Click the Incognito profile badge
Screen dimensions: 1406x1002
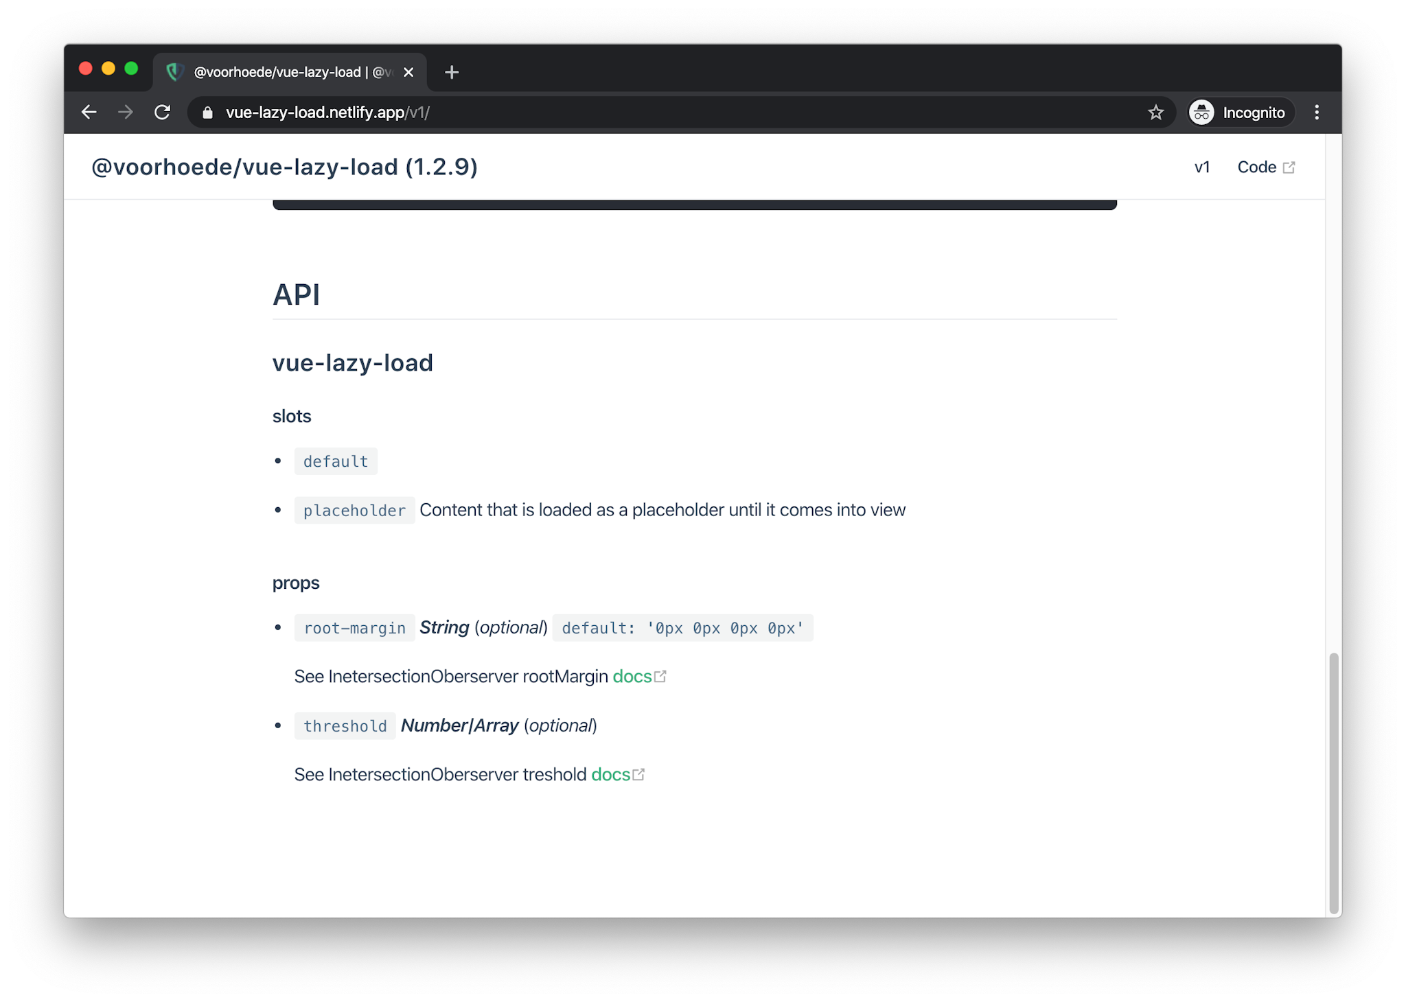pos(1239,112)
